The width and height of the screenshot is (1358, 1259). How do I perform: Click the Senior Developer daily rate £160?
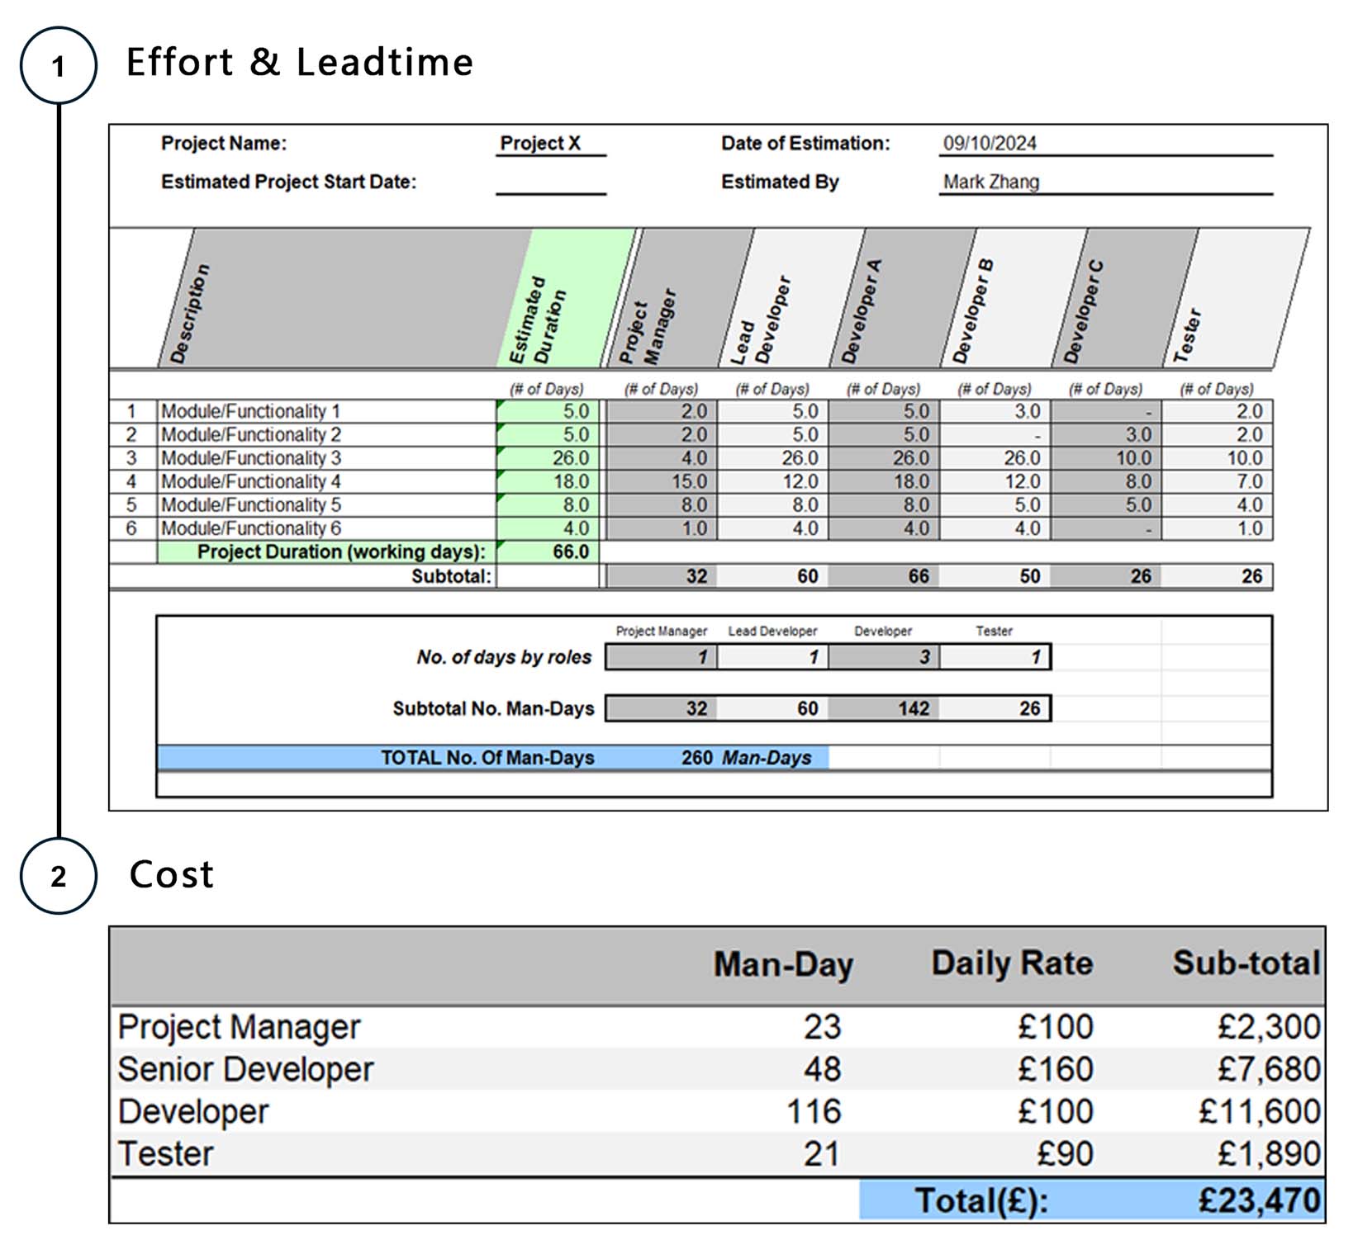click(x=1055, y=1069)
